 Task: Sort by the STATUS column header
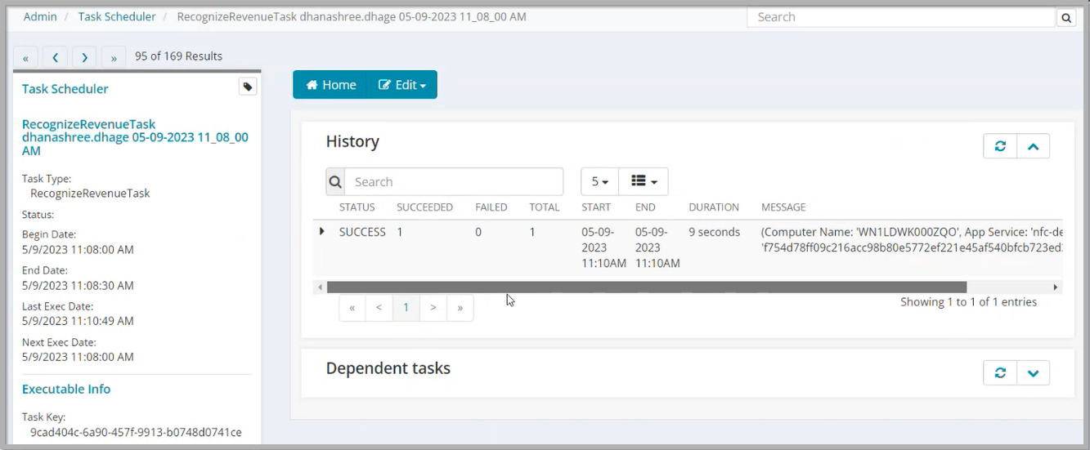(x=357, y=207)
